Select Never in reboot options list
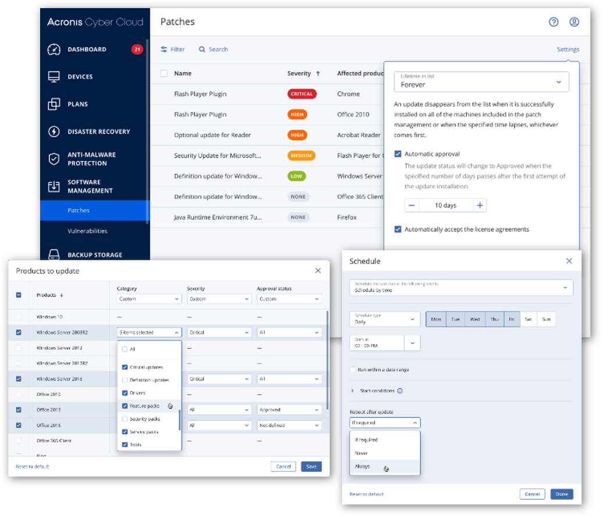The image size is (602, 516). (x=384, y=453)
